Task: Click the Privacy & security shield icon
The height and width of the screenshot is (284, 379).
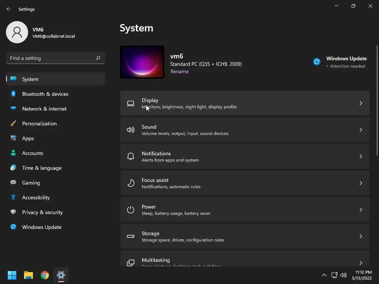Action: tap(13, 212)
